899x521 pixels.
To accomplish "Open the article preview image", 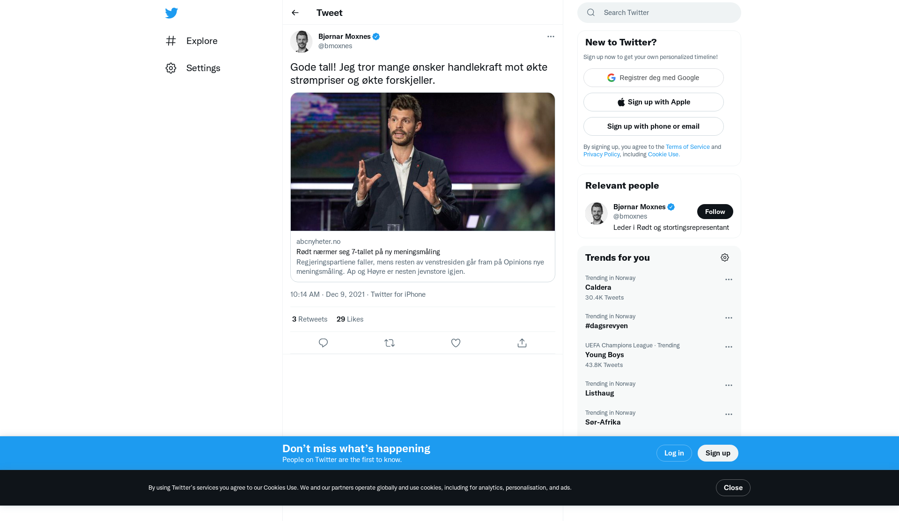I will coord(423,161).
